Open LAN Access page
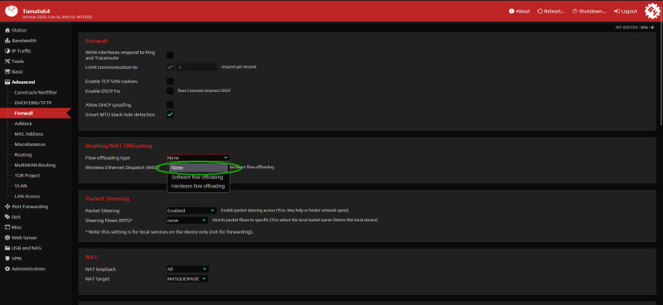 coord(27,196)
